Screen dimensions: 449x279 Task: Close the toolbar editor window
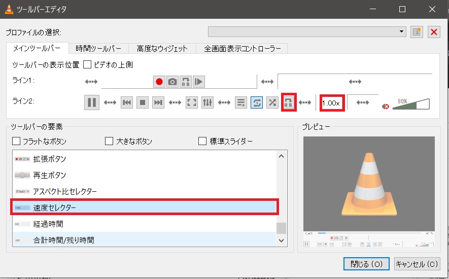point(432,9)
